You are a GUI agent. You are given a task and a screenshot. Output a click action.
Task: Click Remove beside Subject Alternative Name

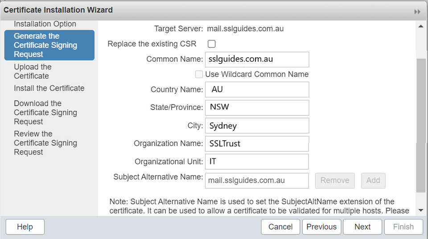[x=335, y=180]
